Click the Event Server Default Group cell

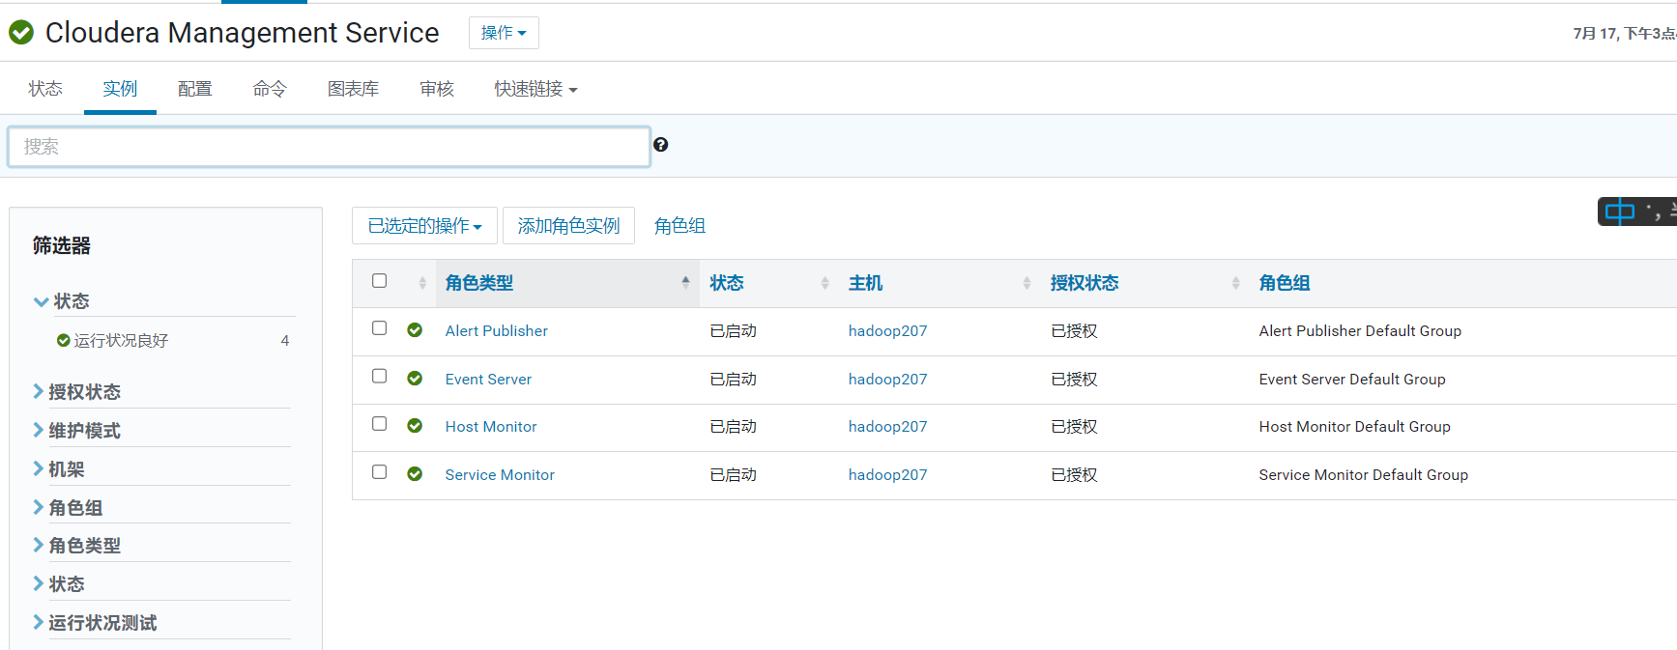click(x=1352, y=379)
